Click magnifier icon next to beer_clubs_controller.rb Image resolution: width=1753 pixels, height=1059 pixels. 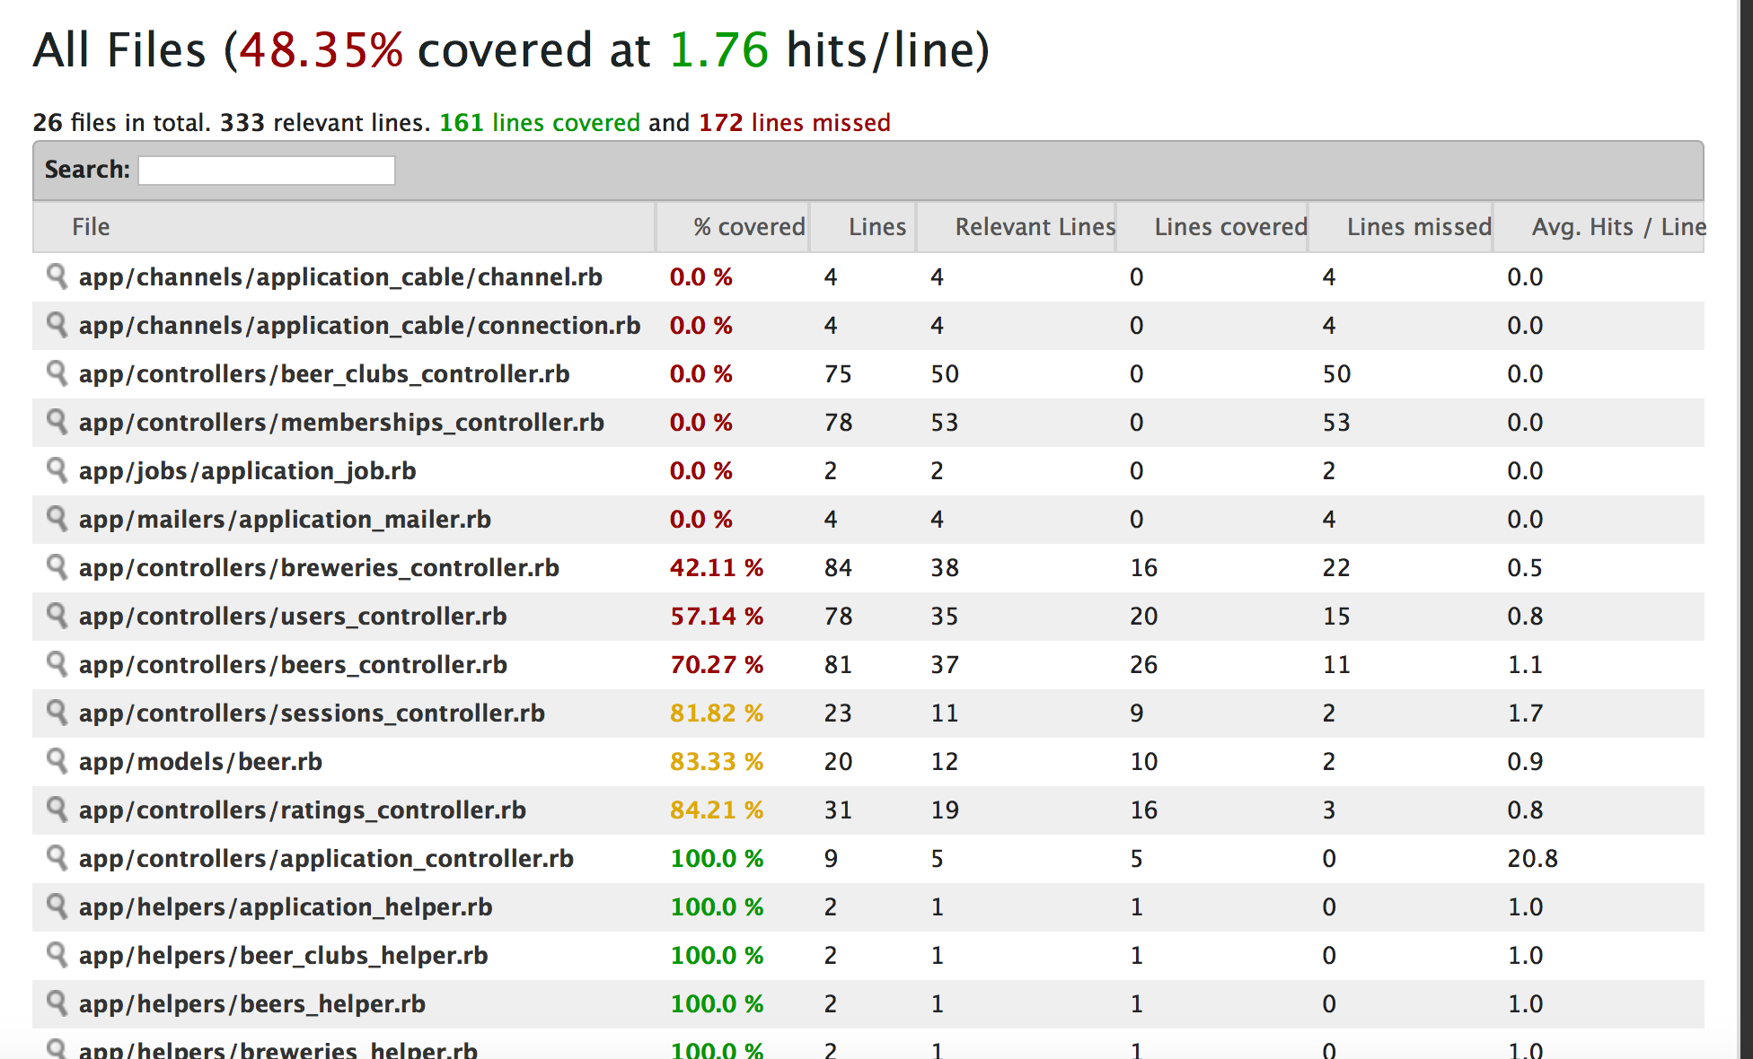click(57, 373)
